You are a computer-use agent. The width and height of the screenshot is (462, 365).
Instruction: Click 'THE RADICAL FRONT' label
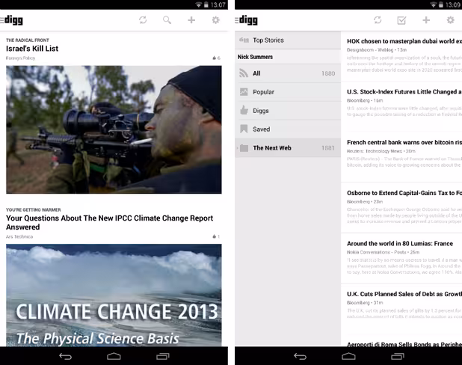28,40
